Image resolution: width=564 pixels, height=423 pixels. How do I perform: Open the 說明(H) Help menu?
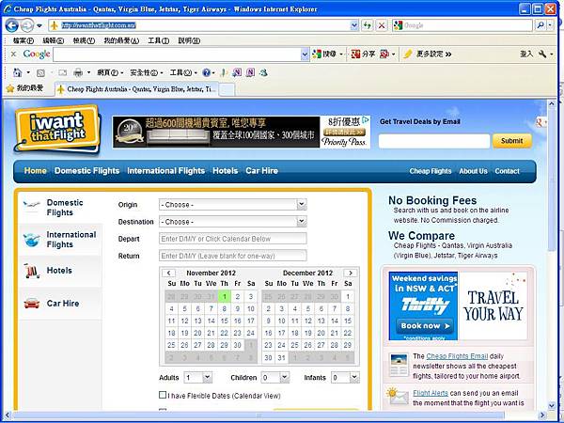(x=189, y=40)
